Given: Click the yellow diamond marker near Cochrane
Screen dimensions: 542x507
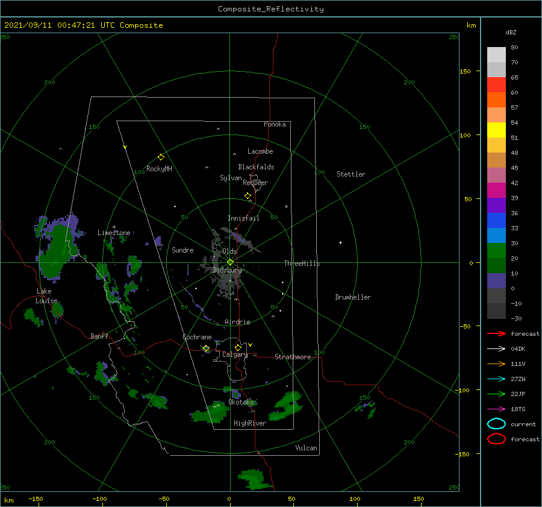Looking at the screenshot, I should [x=207, y=348].
